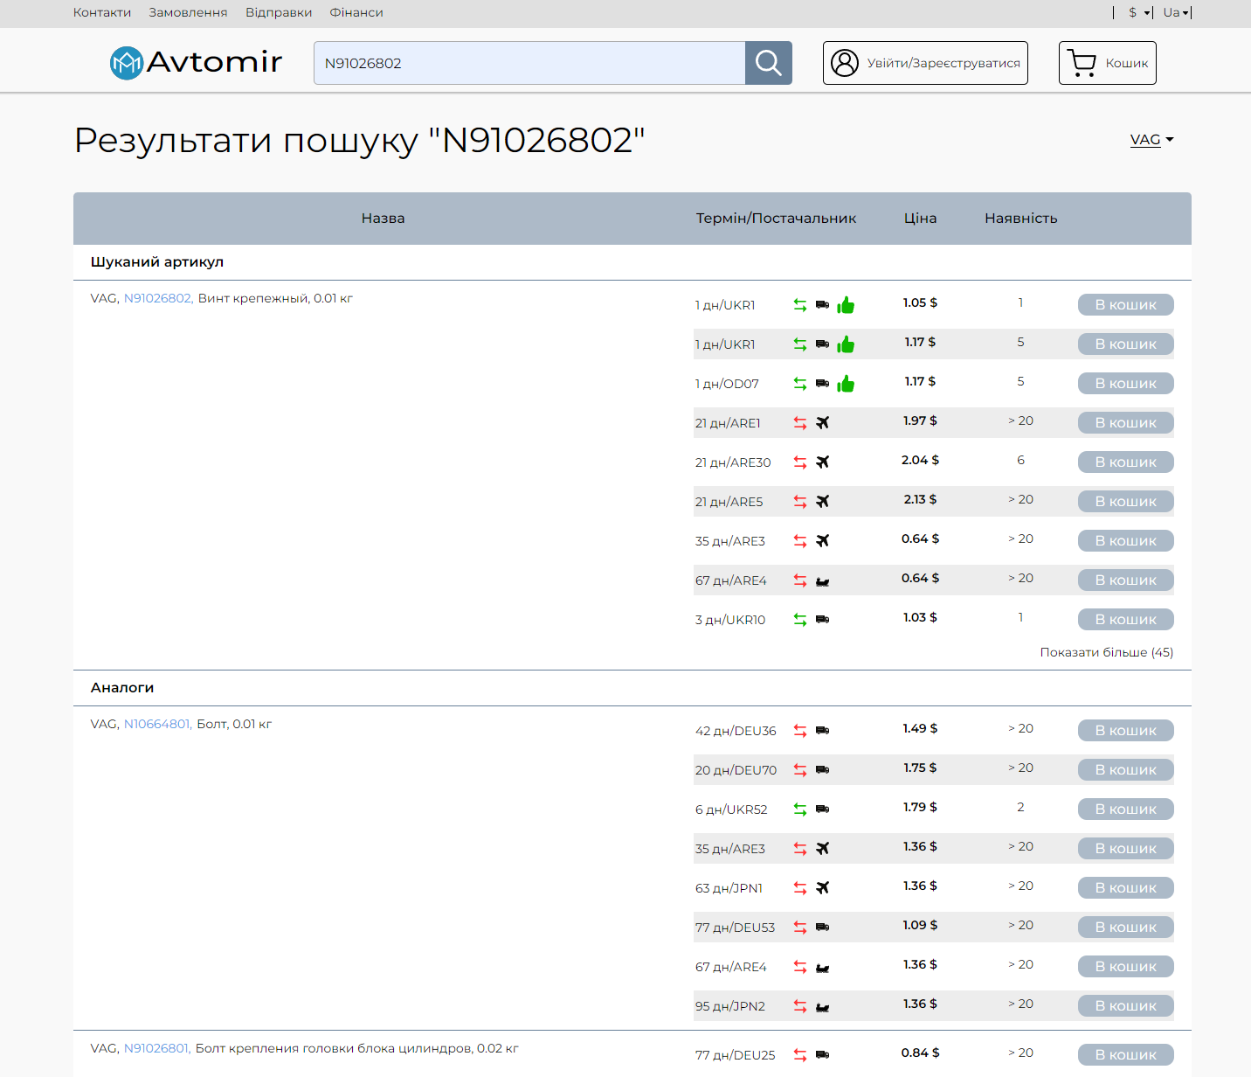
Task: Add 1.09 $ DEU53 offer to cart
Action: (x=1125, y=928)
